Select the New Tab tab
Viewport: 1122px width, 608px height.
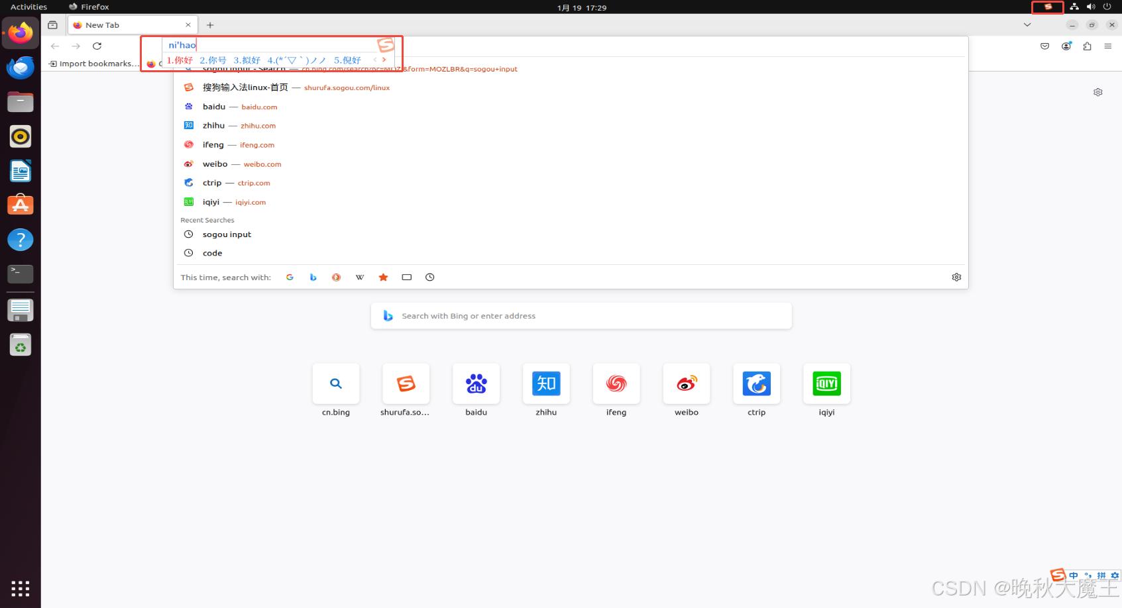point(132,25)
